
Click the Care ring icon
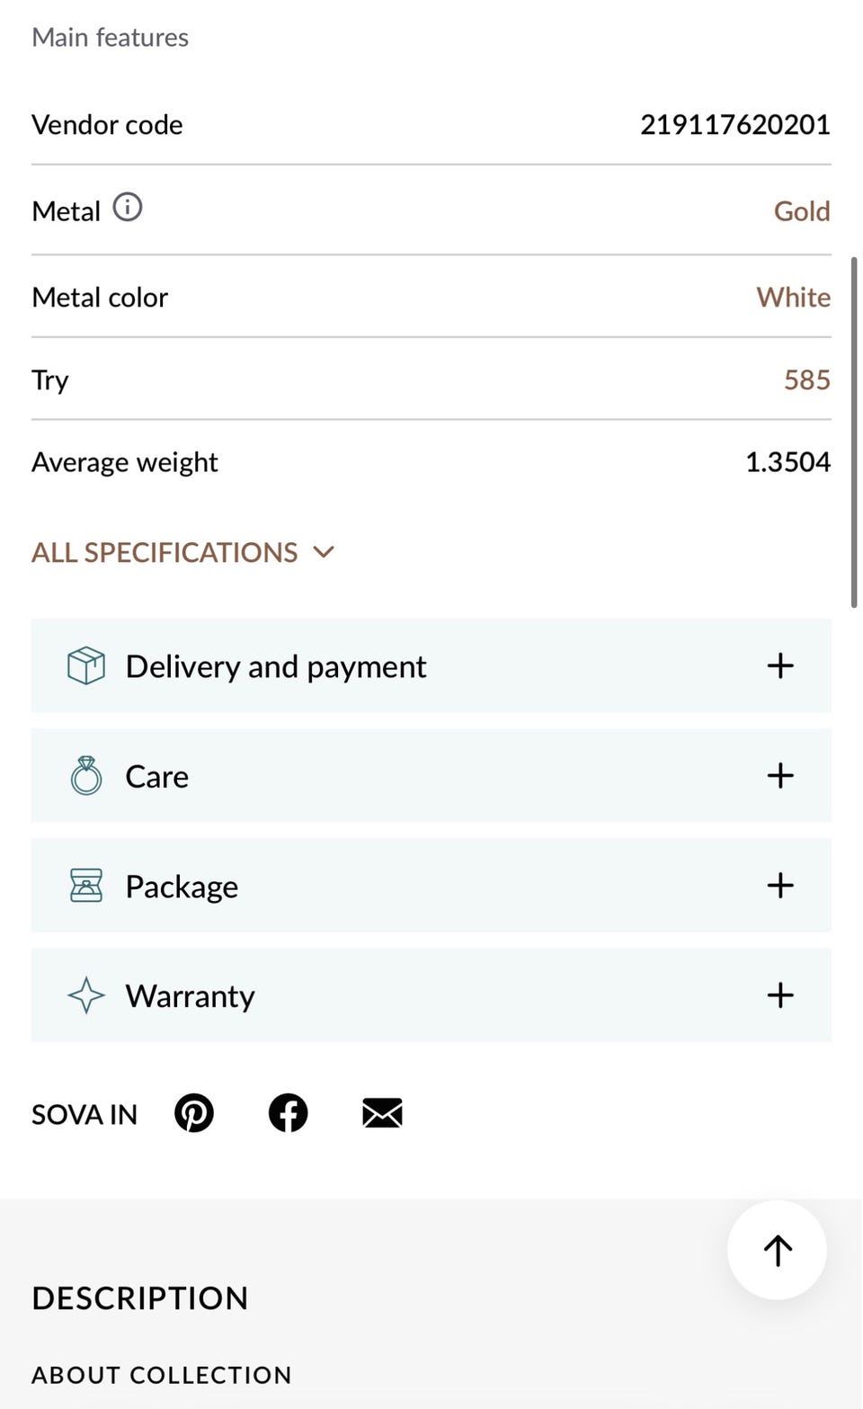86,776
